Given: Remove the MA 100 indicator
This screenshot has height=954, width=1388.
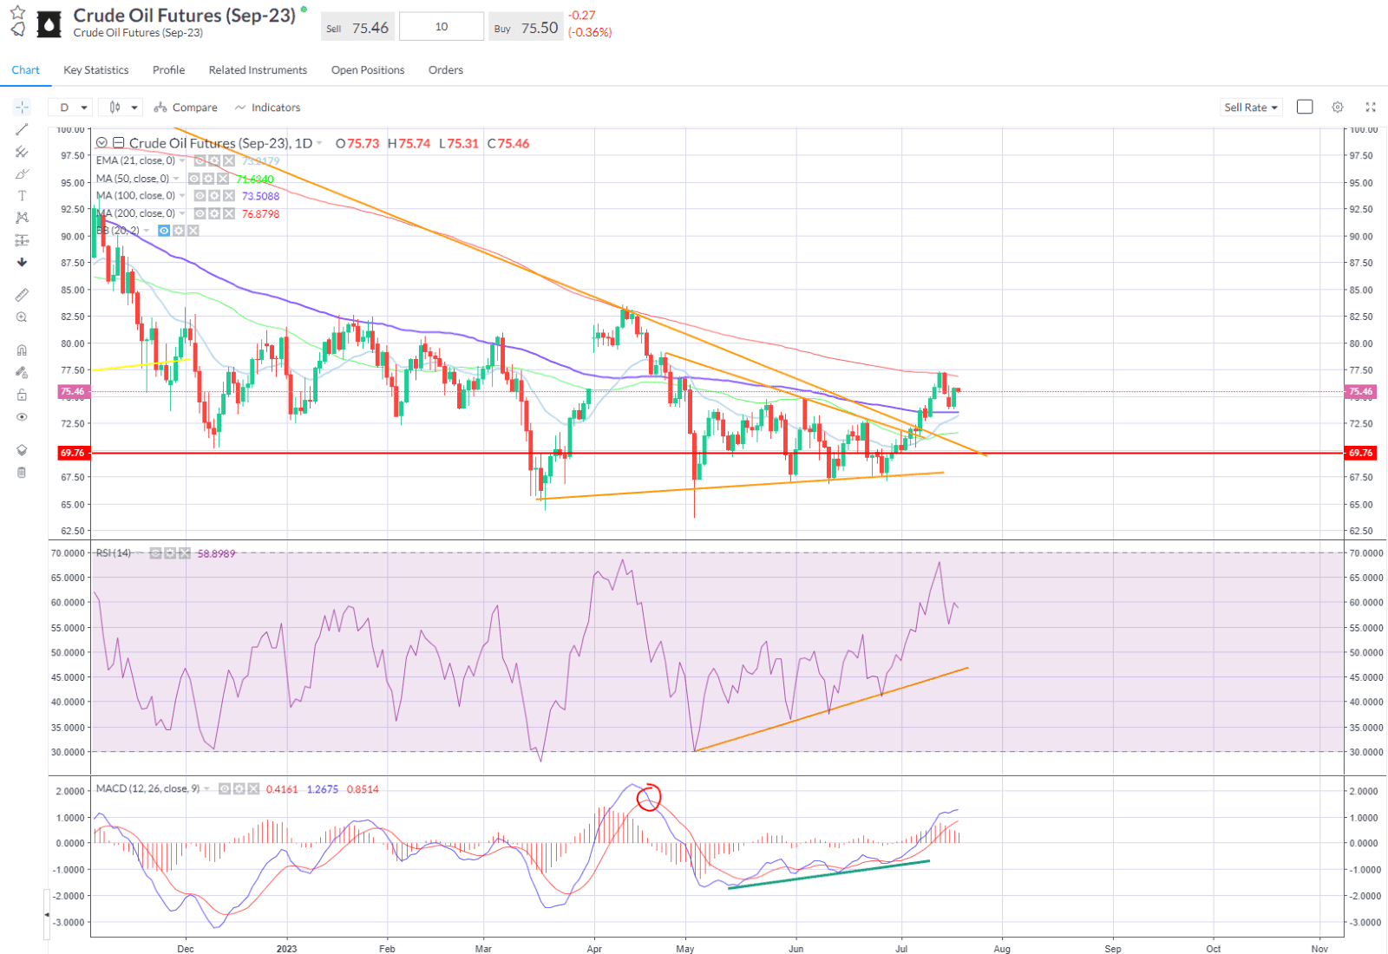Looking at the screenshot, I should click(229, 196).
